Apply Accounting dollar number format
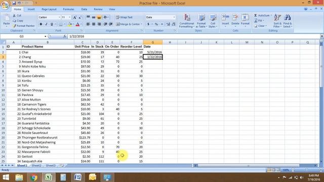Image resolution: width=324 pixels, height=182 pixels. 148,24
